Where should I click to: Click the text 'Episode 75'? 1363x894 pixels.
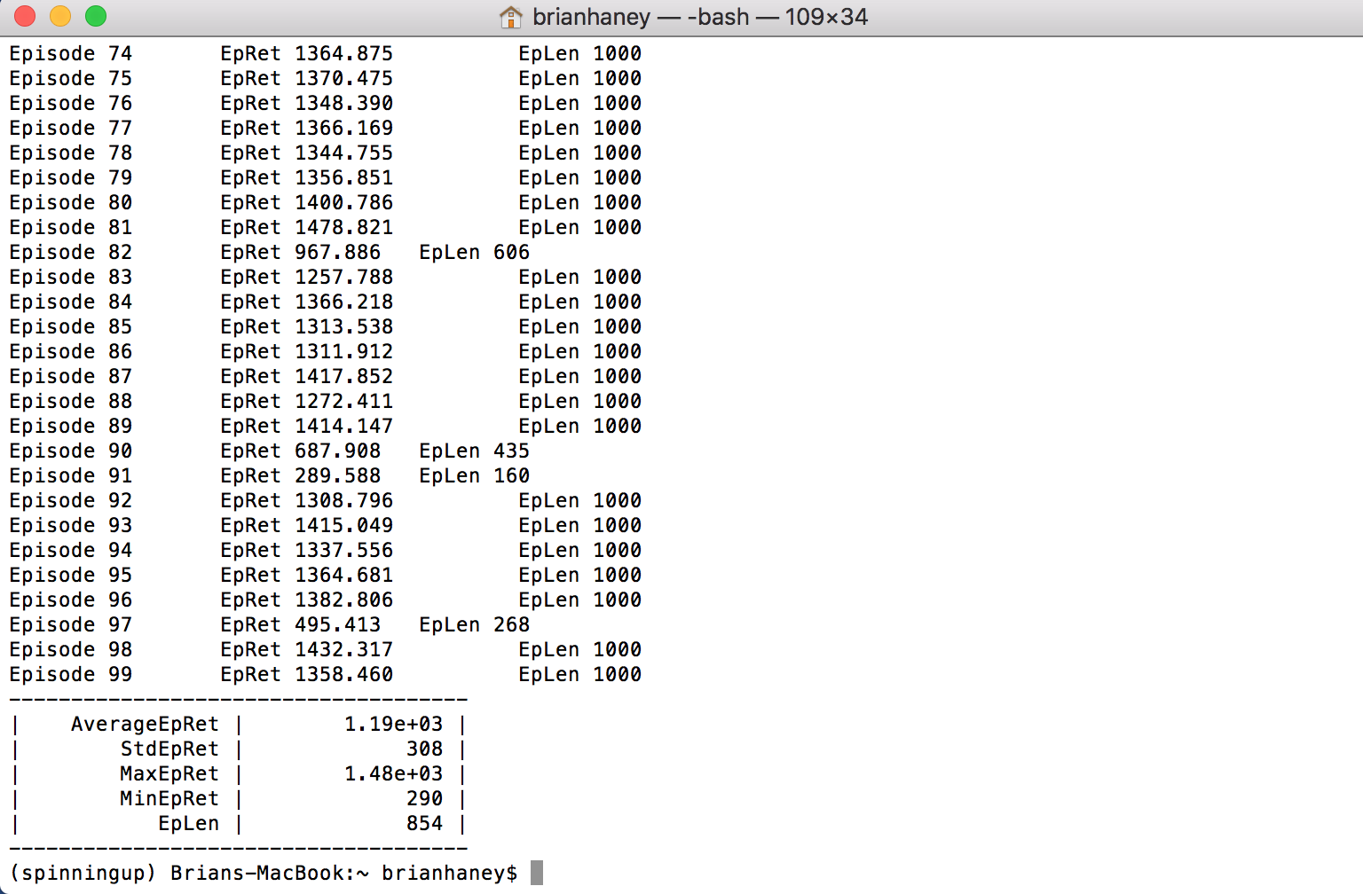pyautogui.click(x=71, y=78)
